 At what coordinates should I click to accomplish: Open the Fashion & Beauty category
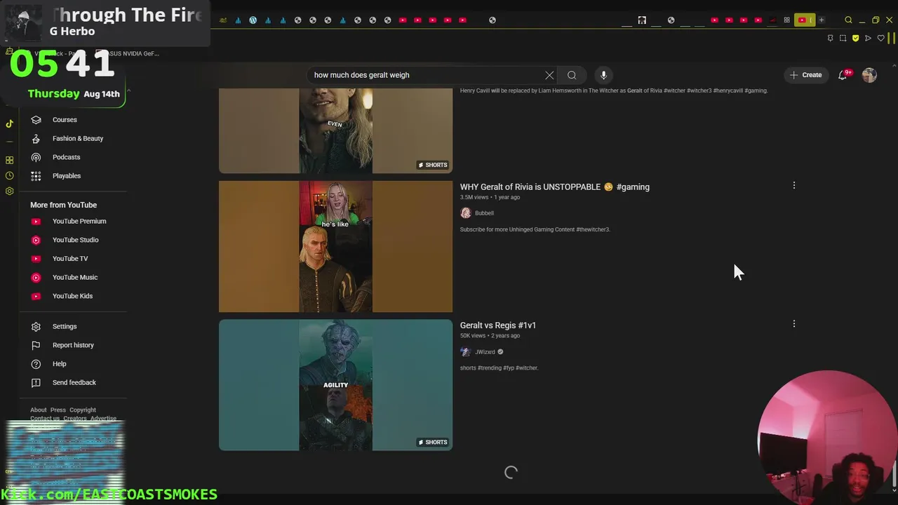(77, 138)
